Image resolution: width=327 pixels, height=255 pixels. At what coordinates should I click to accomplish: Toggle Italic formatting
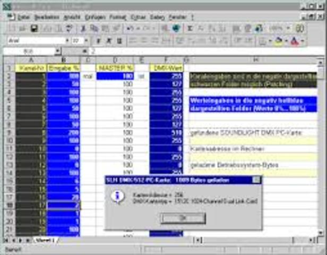(x=109, y=41)
